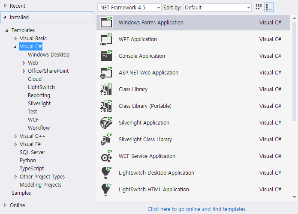Open the Sort by dropdown
This screenshot has height=214, width=298.
tap(218, 8)
